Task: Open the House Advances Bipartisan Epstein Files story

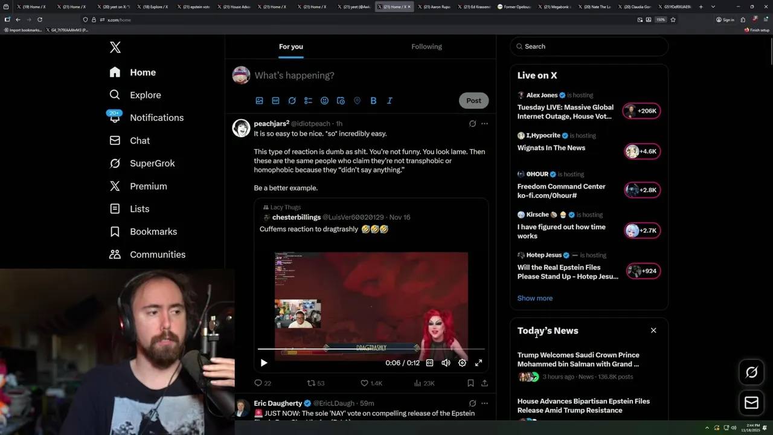Action: [583, 405]
